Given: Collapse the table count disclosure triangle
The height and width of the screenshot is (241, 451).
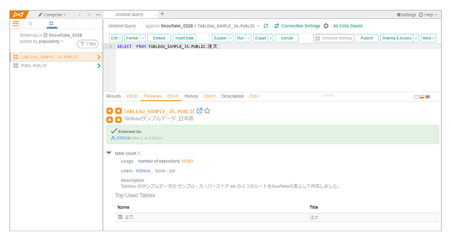Looking at the screenshot, I should 109,153.
